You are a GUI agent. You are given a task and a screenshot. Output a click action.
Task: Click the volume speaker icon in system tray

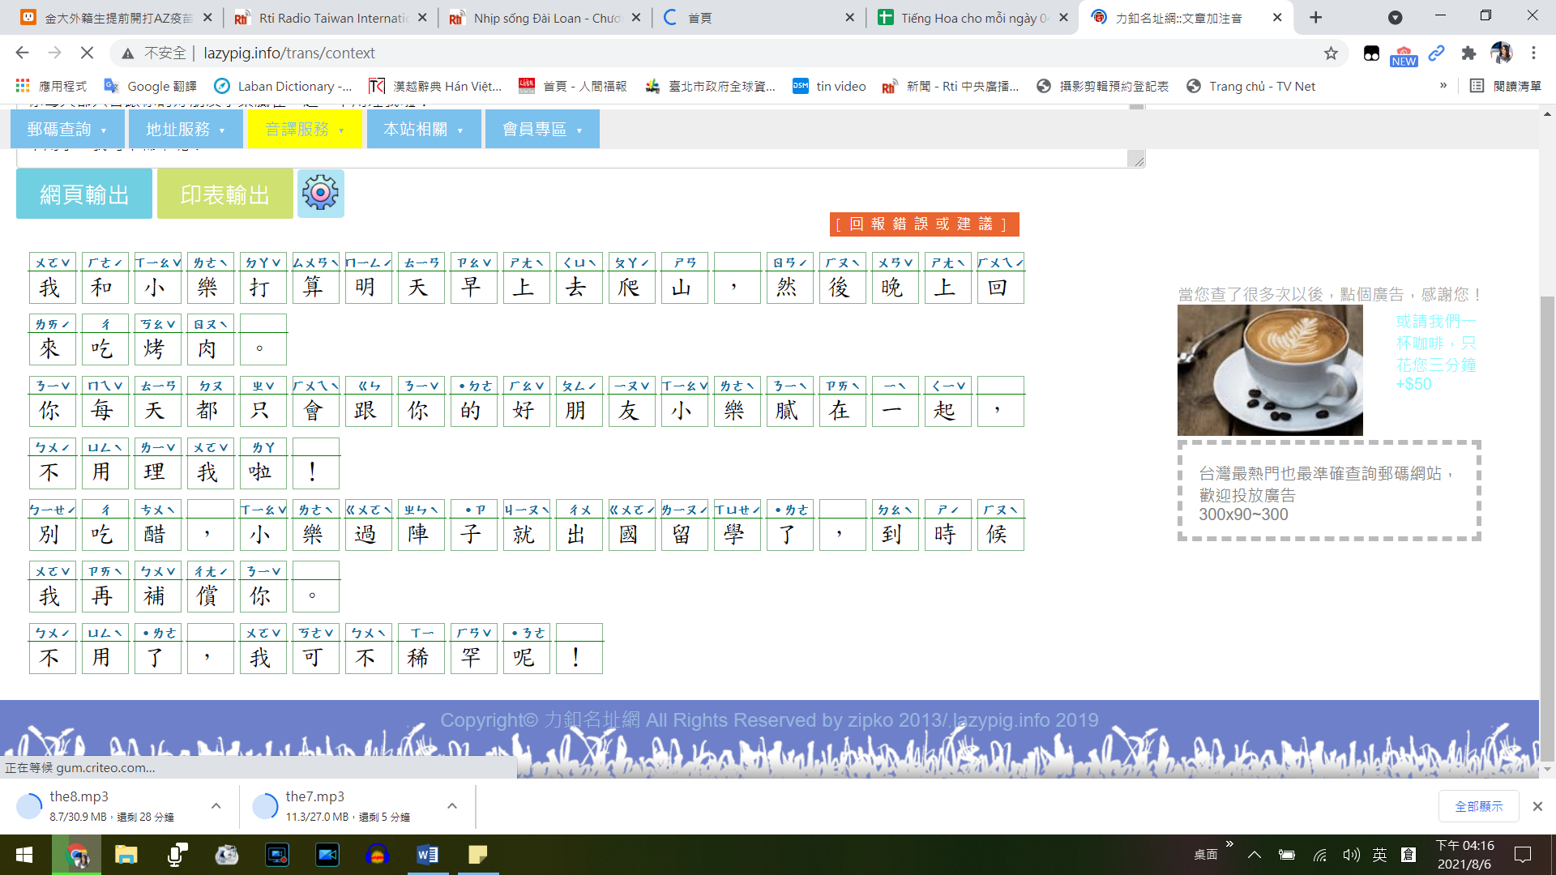point(1351,855)
